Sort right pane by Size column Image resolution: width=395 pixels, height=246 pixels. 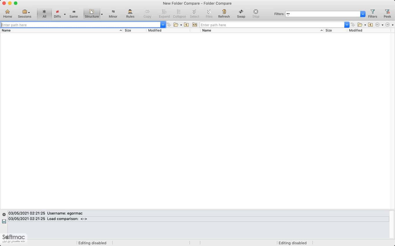335,30
